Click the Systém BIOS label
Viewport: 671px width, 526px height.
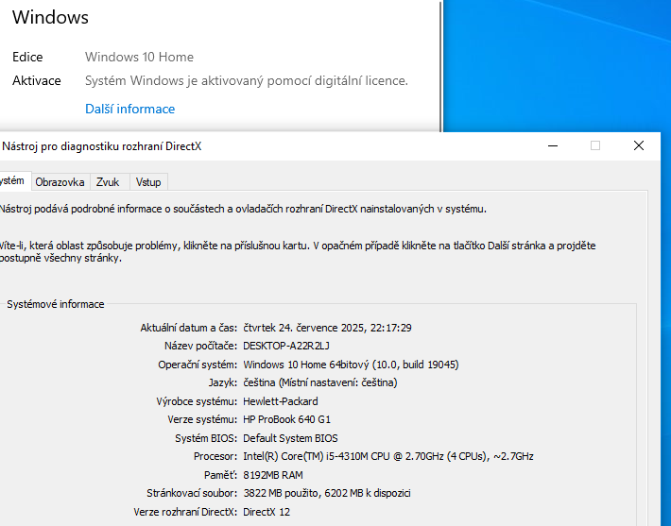(206, 438)
